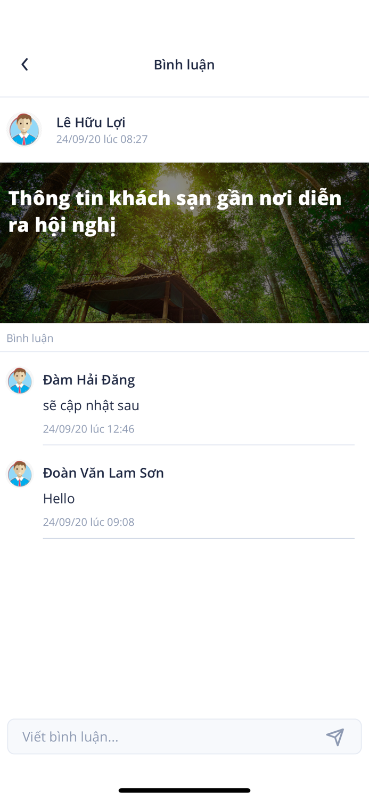Tap Đoàn Văn Lam Sơn's avatar
This screenshot has height=800, width=369.
[20, 474]
